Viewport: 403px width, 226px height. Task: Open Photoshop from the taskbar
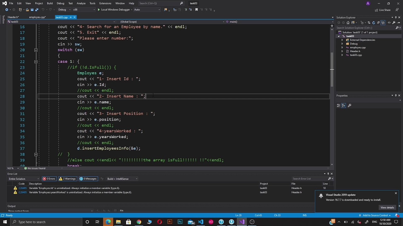coord(180,222)
